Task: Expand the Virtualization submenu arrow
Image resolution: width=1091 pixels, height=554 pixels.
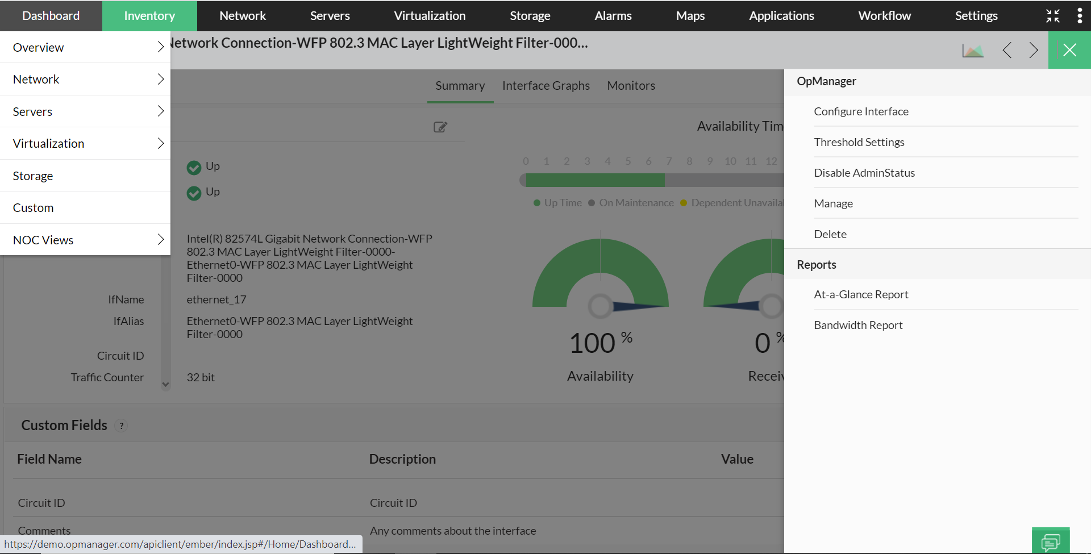Action: pyautogui.click(x=160, y=143)
